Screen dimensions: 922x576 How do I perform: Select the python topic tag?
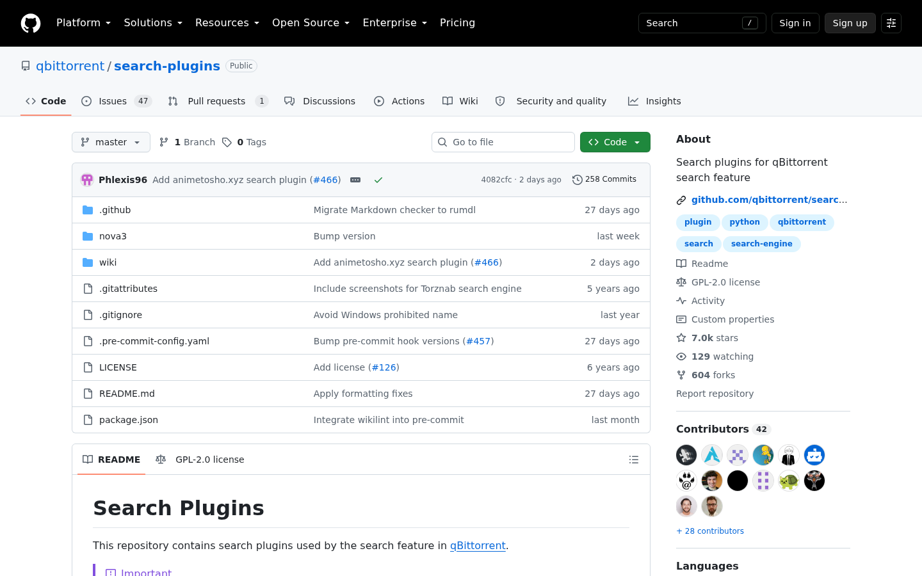[745, 222]
